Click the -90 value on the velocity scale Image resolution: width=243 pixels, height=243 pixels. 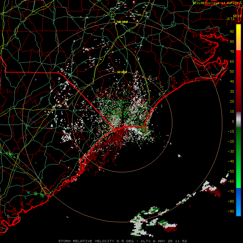[x=231, y=211]
